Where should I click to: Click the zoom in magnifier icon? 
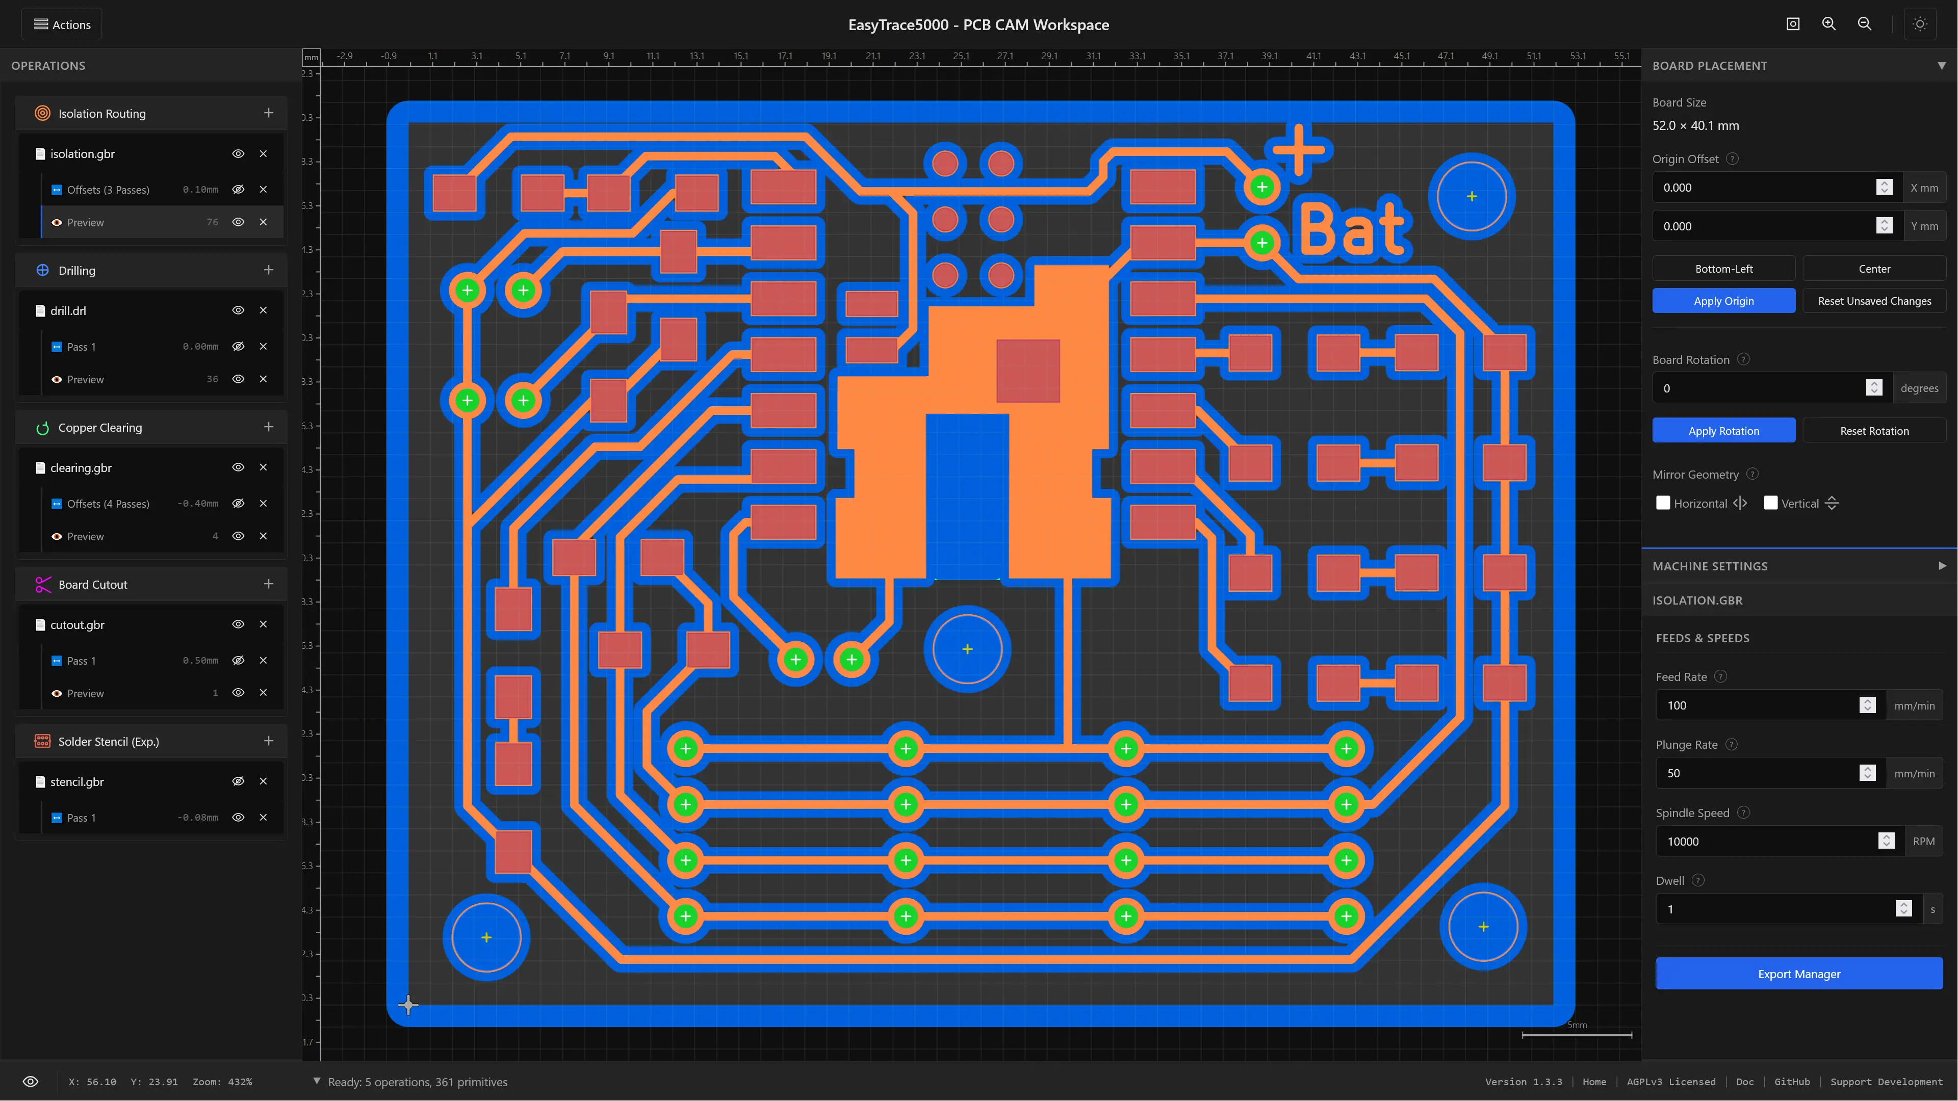click(x=1829, y=24)
